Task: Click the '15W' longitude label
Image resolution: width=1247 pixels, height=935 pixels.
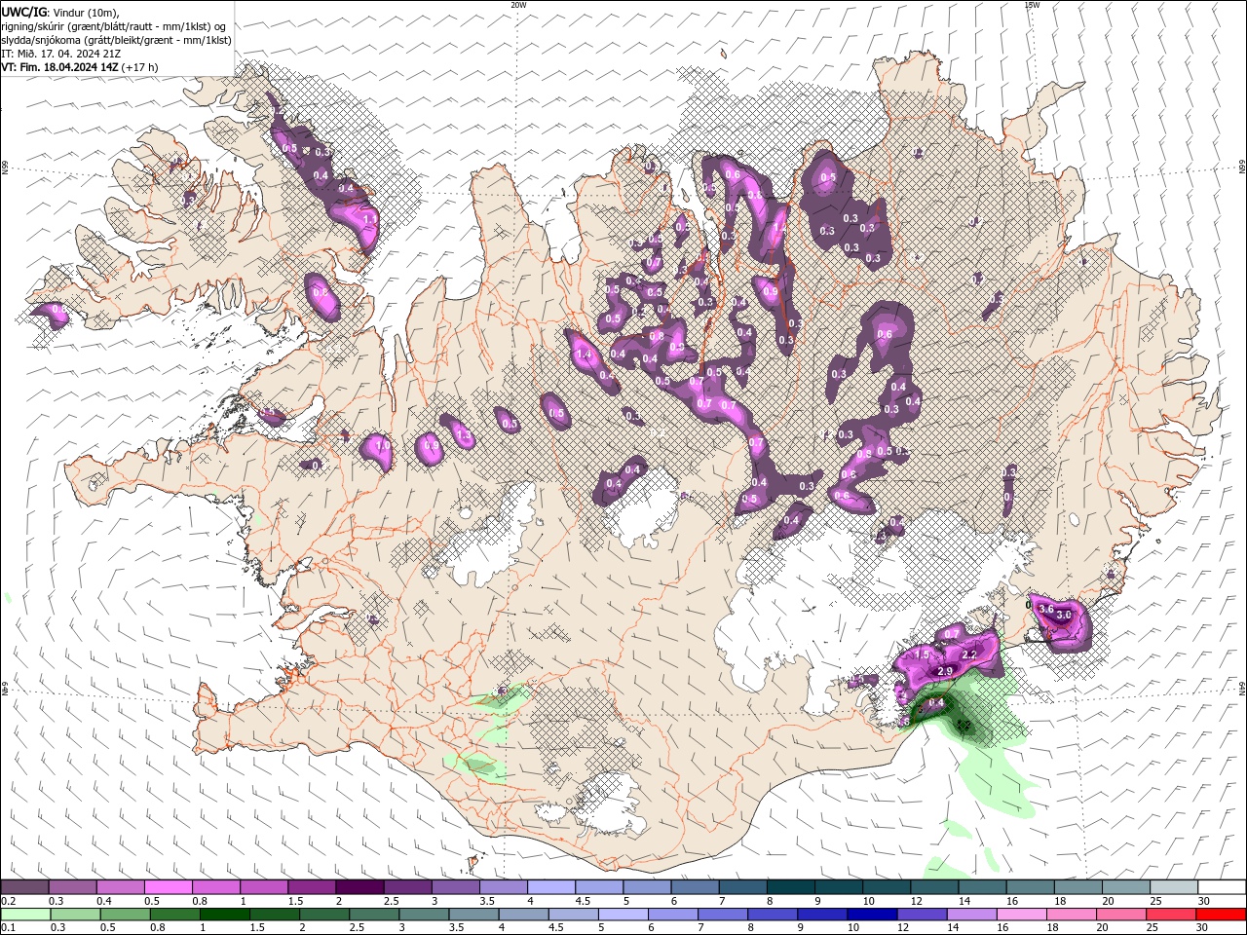Action: click(x=1032, y=5)
